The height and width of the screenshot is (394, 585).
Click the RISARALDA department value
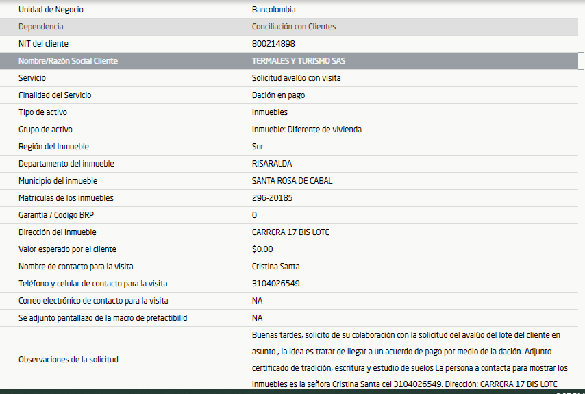(x=272, y=164)
